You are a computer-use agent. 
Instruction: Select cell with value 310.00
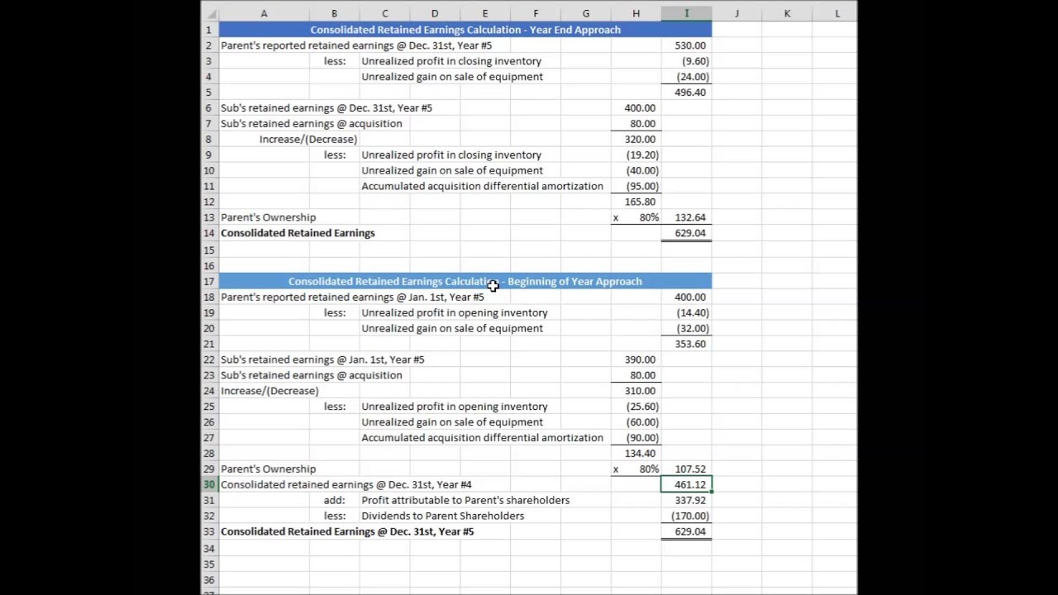click(x=636, y=391)
